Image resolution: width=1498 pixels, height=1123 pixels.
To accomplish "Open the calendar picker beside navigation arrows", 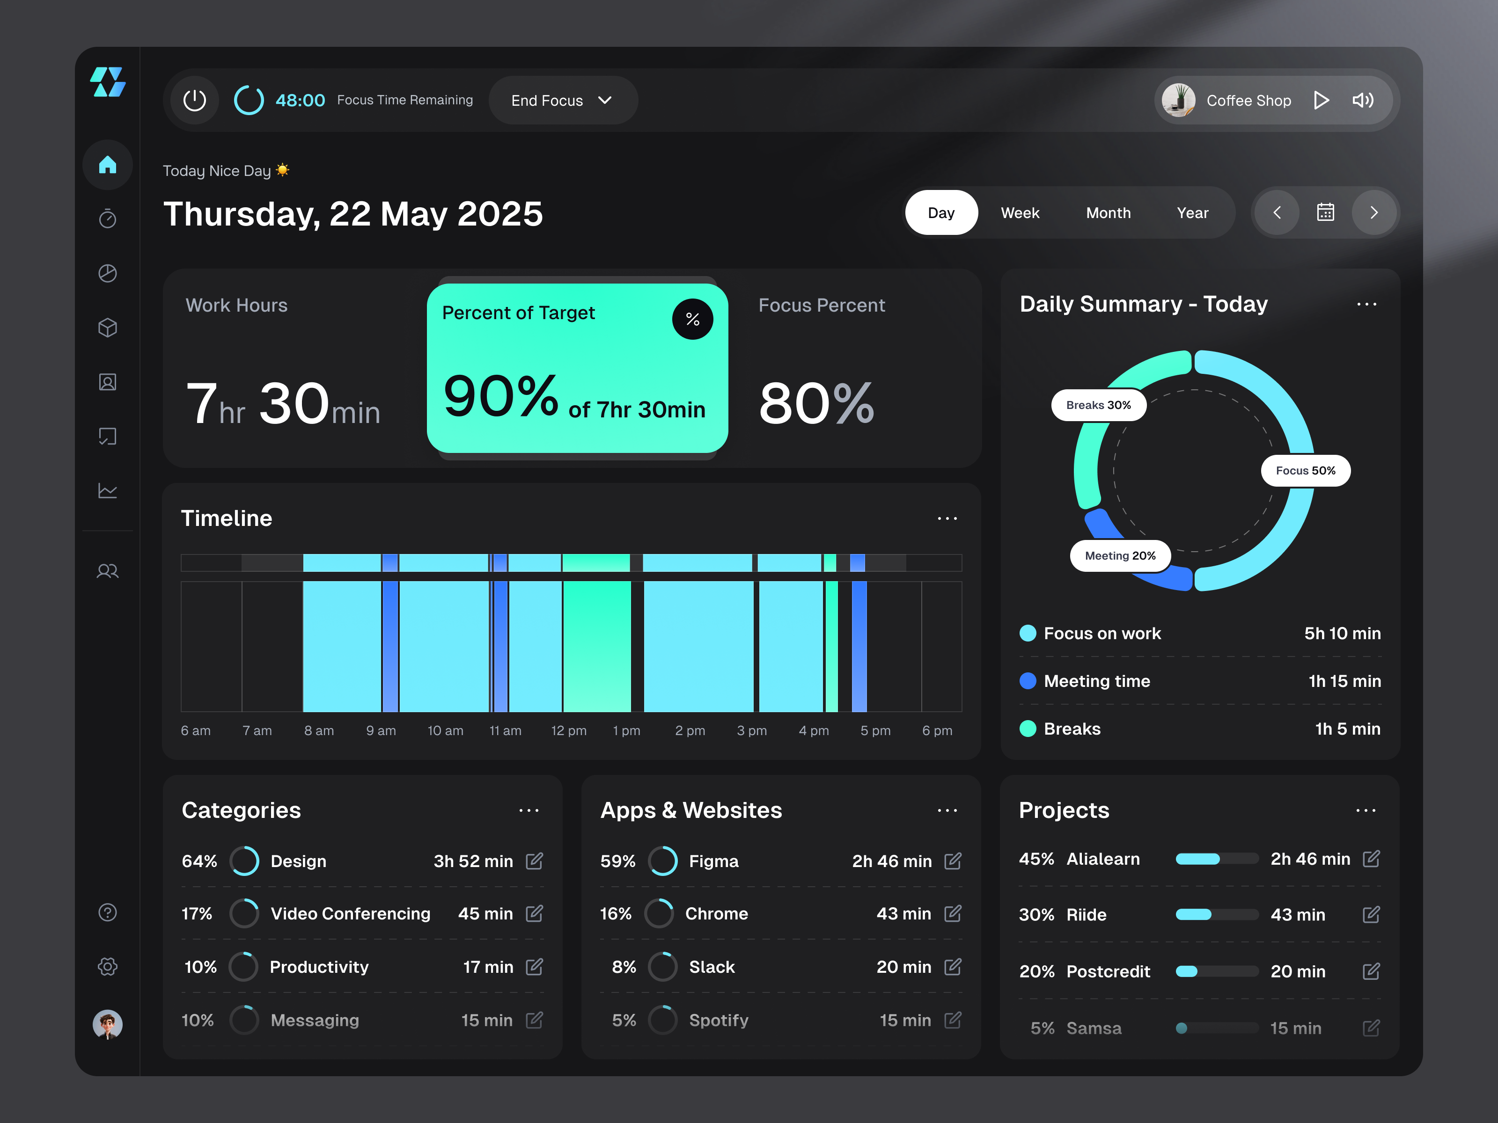I will (x=1325, y=212).
